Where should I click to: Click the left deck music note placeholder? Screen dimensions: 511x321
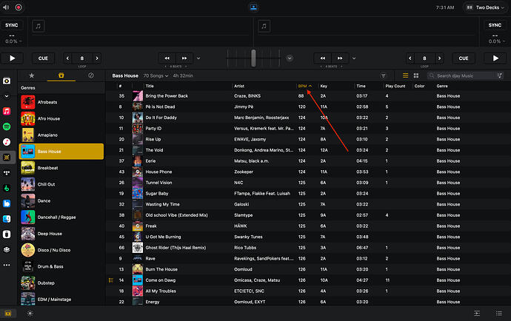click(38, 26)
